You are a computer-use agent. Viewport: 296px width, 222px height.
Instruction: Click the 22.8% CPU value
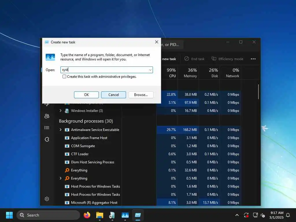[x=171, y=95]
